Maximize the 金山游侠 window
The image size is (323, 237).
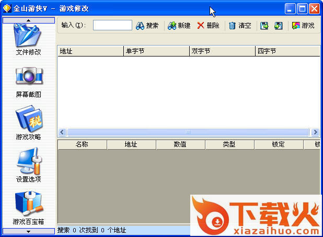tap(302, 9)
